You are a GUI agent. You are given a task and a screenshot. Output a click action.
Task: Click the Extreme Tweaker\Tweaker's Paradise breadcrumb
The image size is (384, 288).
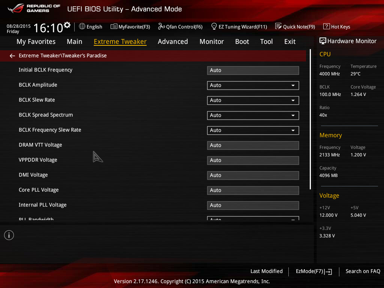(x=63, y=55)
